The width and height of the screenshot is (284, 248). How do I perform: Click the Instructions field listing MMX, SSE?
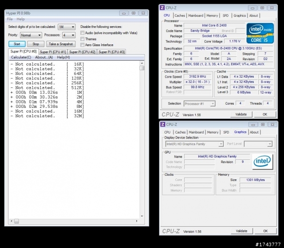tap(229, 64)
